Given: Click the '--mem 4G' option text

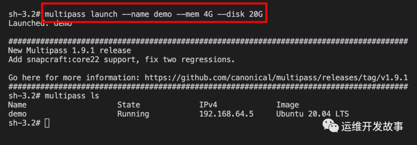Looking at the screenshot, I should pos(195,14).
